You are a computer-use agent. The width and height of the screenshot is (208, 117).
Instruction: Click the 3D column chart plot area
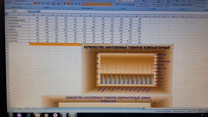[x=127, y=69]
